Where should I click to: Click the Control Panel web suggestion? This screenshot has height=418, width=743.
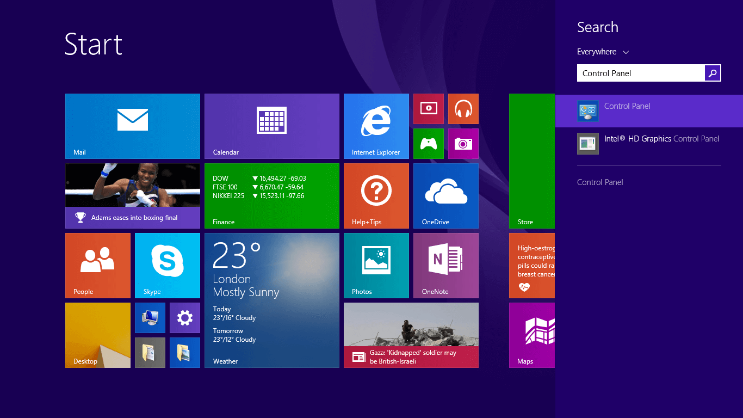click(x=600, y=182)
